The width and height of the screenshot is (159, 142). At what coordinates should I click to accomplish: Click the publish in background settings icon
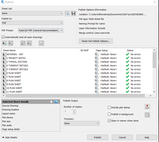147,115
